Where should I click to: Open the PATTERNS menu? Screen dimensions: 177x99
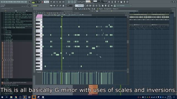pyautogui.click(x=11, y=2)
